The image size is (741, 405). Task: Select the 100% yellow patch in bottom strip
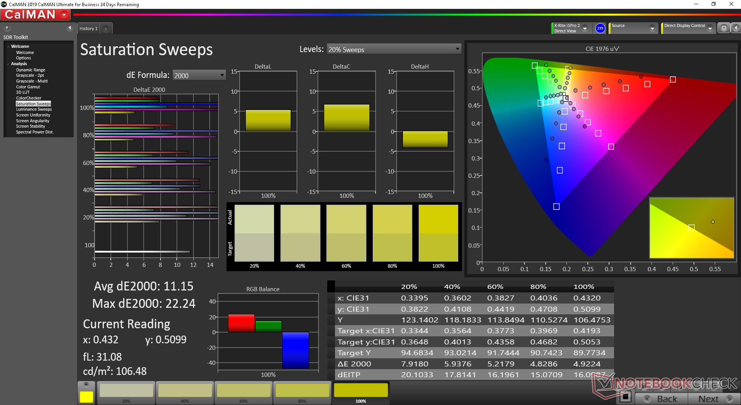[x=361, y=393]
